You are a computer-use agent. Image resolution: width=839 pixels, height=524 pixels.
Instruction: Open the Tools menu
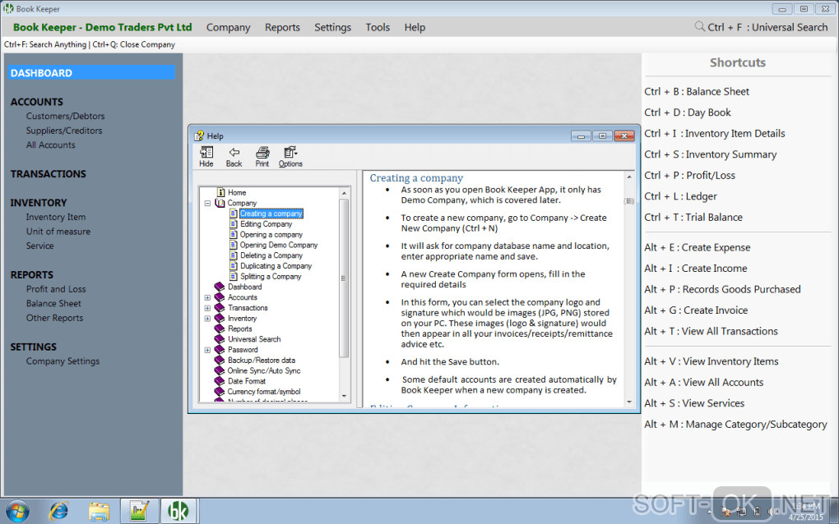pyautogui.click(x=378, y=27)
